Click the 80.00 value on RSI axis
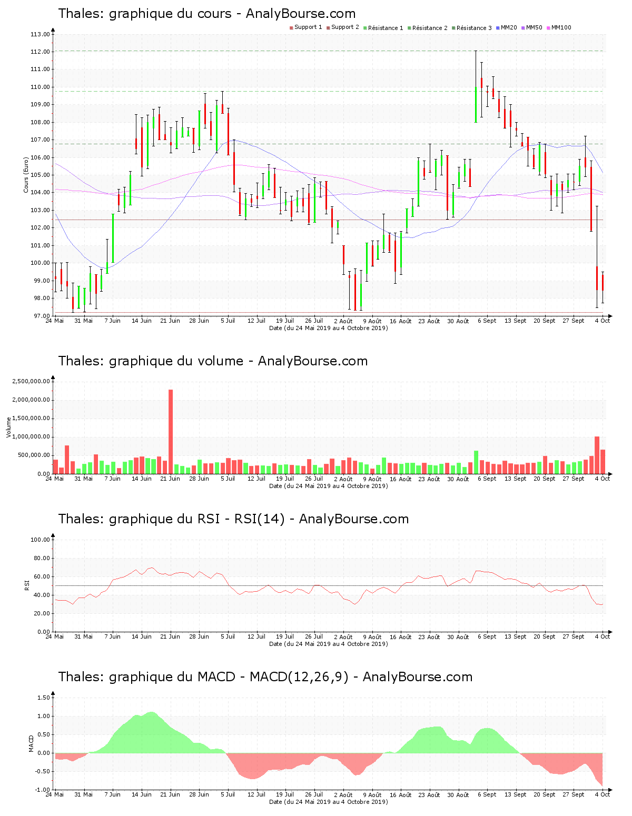This screenshot has width=632, height=816. tap(42, 558)
